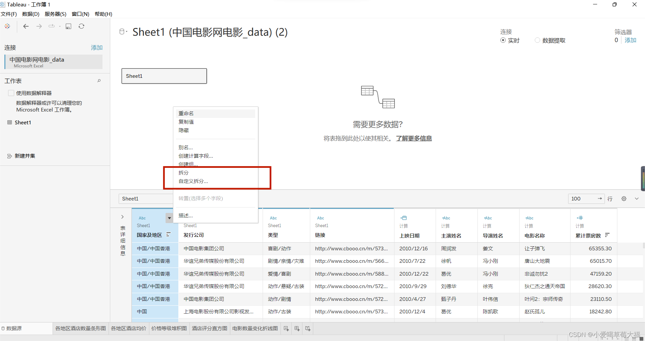Open the 服务器(S) menu
The width and height of the screenshot is (645, 341).
(56, 14)
